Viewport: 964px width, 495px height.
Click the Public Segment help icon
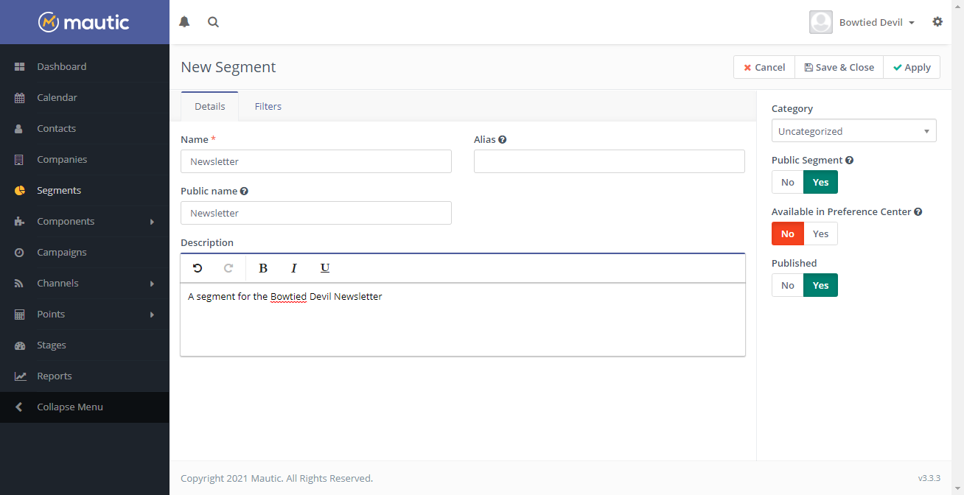[849, 160]
